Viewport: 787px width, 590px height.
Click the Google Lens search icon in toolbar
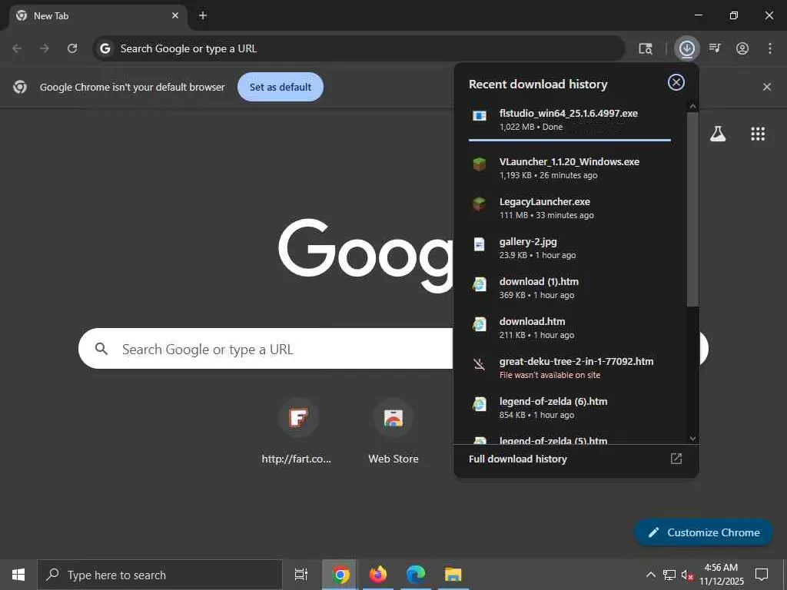click(x=646, y=48)
